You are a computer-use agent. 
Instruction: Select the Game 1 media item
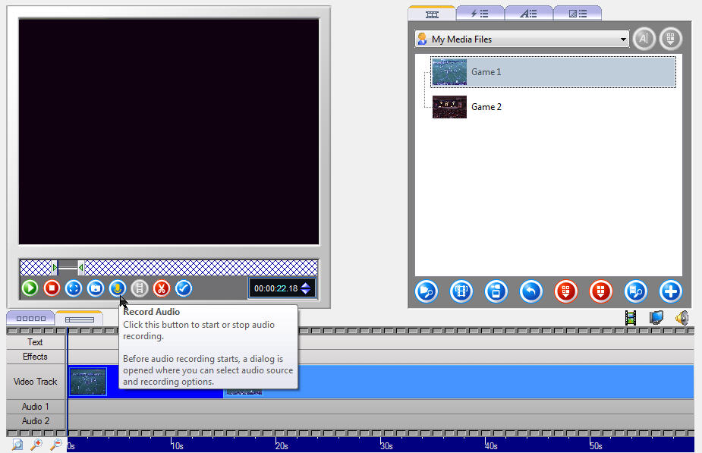click(x=553, y=71)
